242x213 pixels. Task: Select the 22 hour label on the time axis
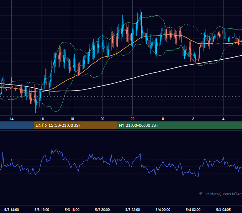pyautogui.click(x=133, y=119)
